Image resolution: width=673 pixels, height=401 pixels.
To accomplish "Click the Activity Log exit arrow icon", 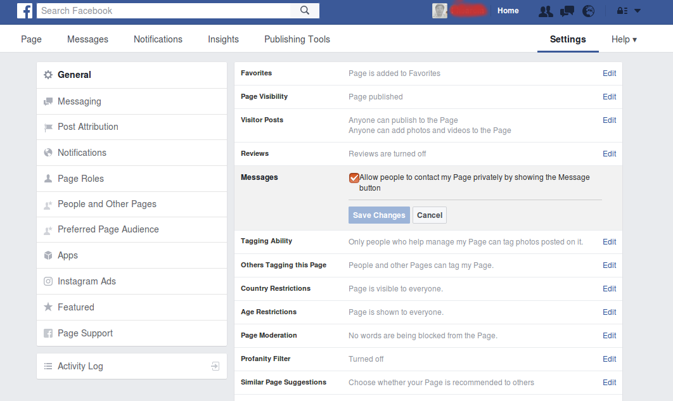I will pyautogui.click(x=215, y=366).
